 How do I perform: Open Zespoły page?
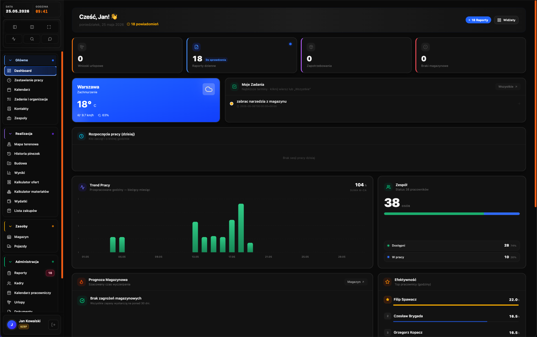coord(30,118)
